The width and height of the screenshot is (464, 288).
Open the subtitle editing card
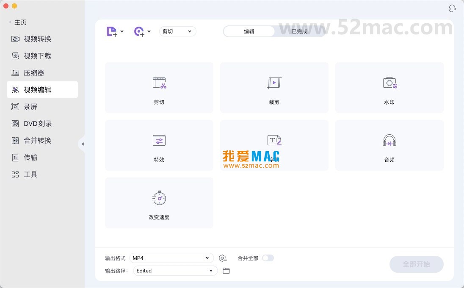274,145
